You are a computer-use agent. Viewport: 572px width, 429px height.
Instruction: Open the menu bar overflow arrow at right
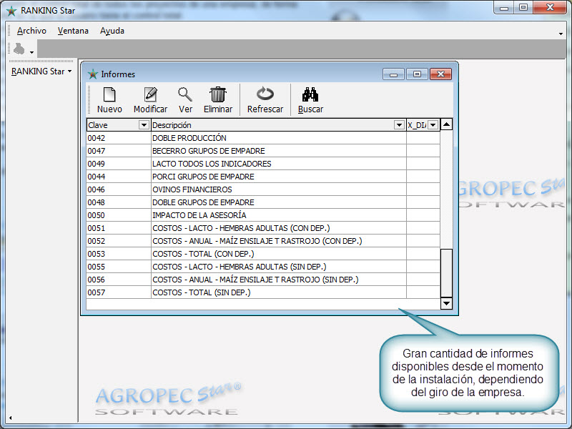(561, 34)
